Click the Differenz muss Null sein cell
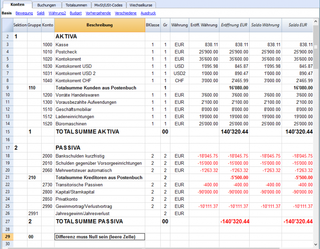 click(100, 237)
